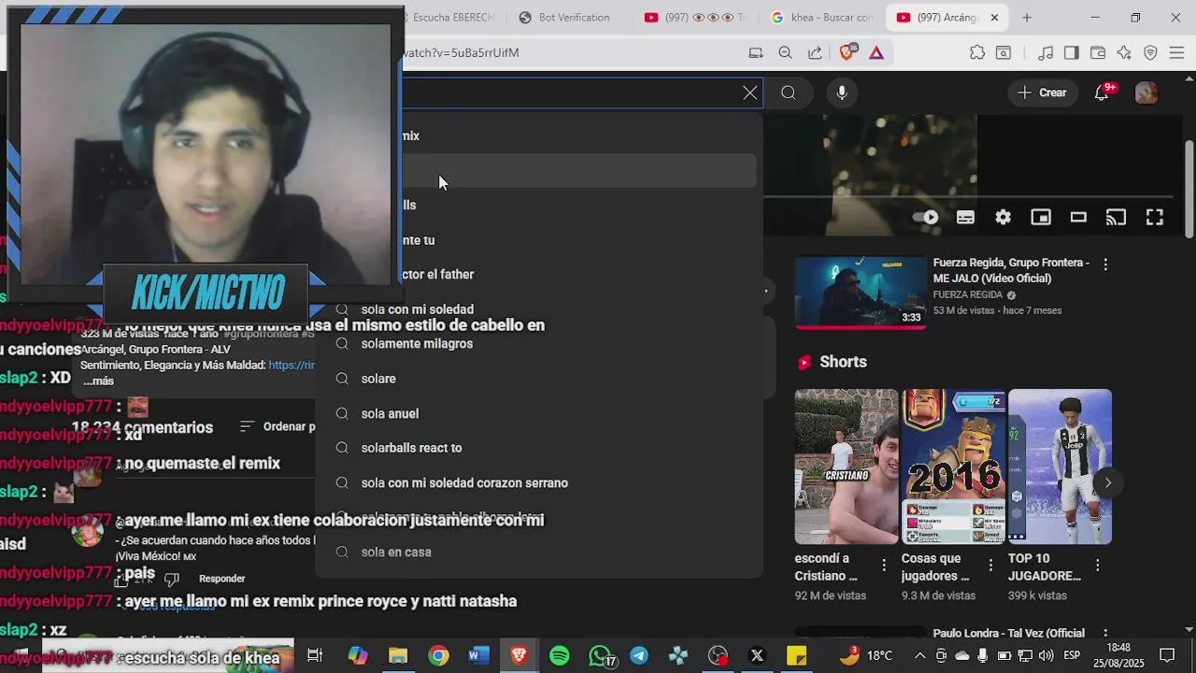This screenshot has height=673, width=1196.
Task: Select suggestion sola en casa
Action: coord(539,552)
